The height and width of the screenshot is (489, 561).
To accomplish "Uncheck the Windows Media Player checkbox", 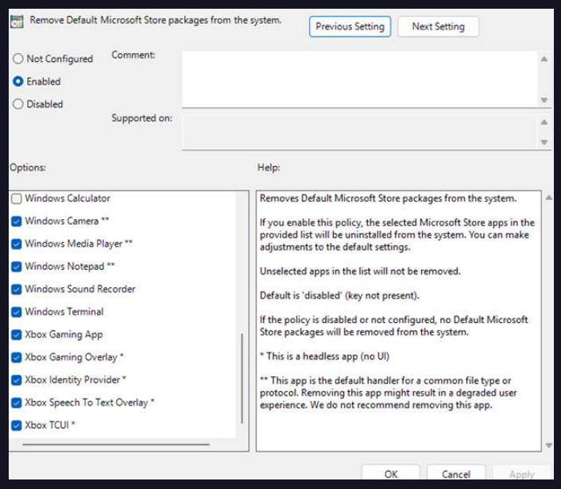I will (17, 244).
